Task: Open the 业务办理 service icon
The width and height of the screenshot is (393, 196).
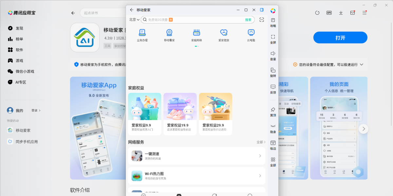Action: click(142, 33)
